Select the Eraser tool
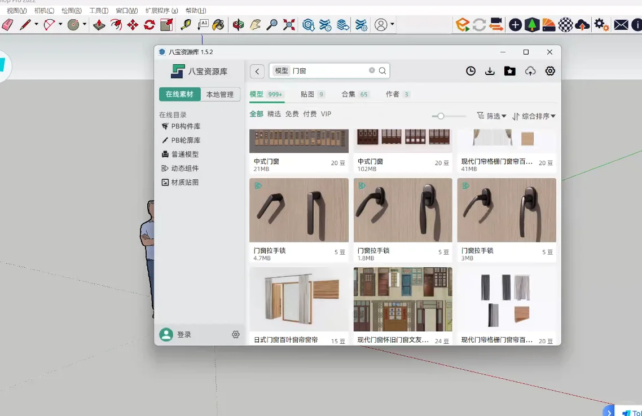 (x=7, y=25)
